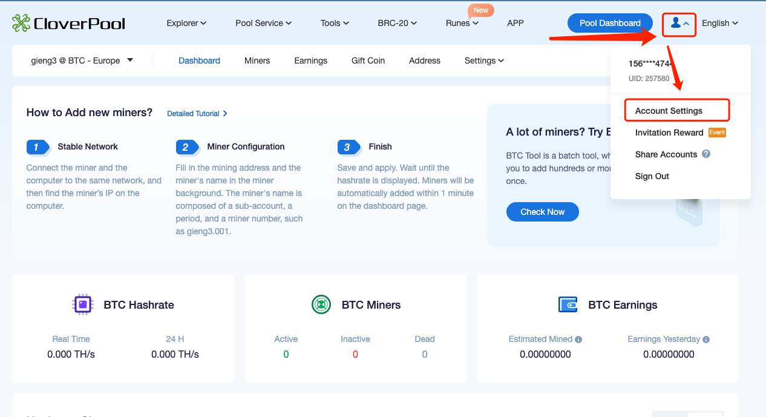Select the Gift Coin tab
Image resolution: width=766 pixels, height=417 pixels.
click(368, 61)
